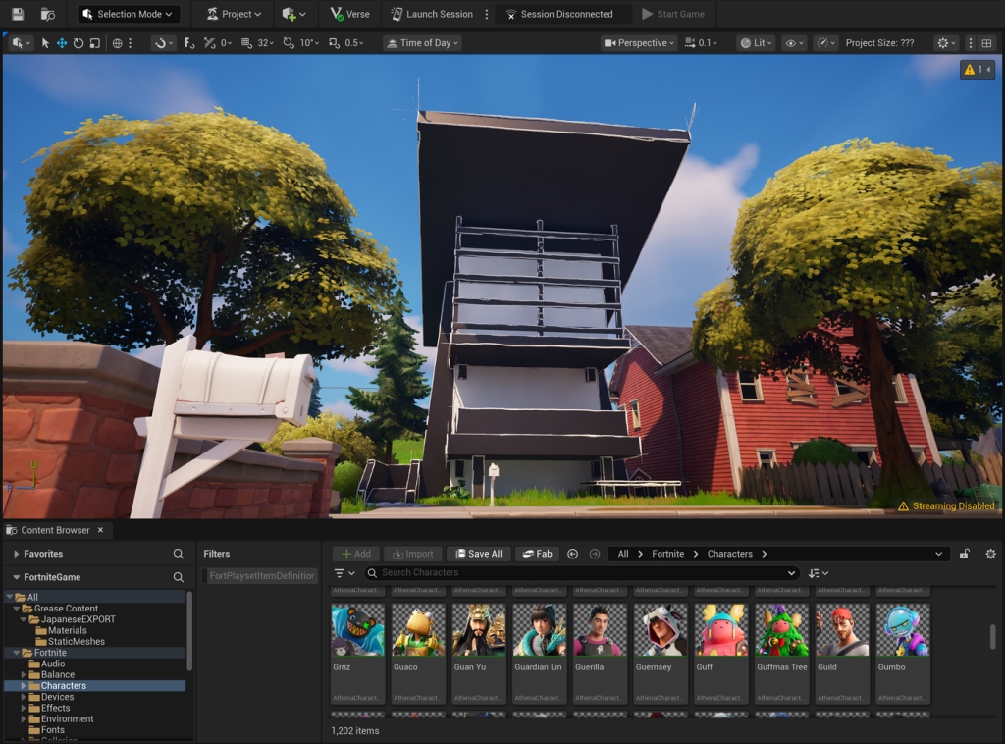Open Fab marketplace button

tap(537, 554)
